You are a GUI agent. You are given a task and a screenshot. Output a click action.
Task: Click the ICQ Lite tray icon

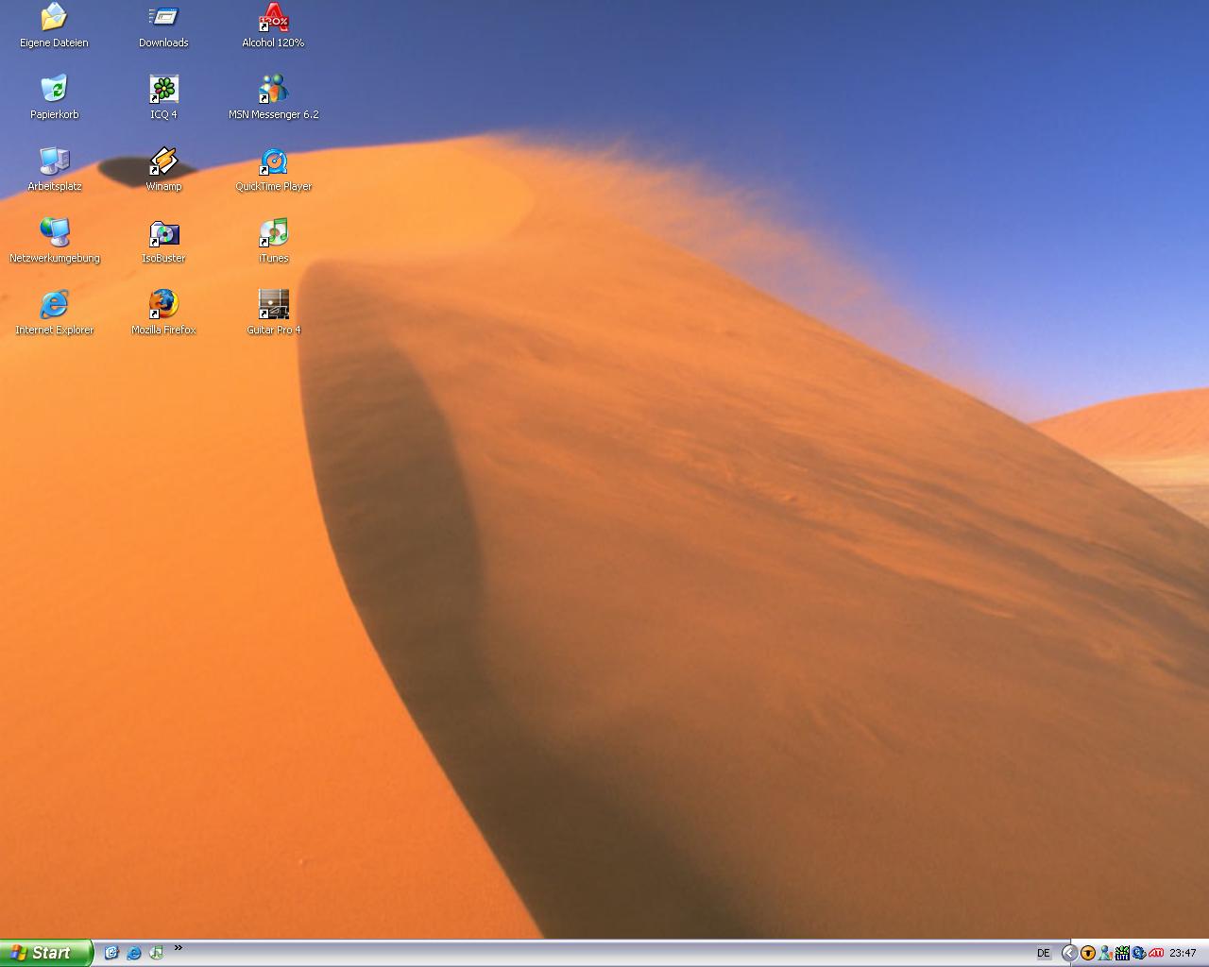point(1122,953)
